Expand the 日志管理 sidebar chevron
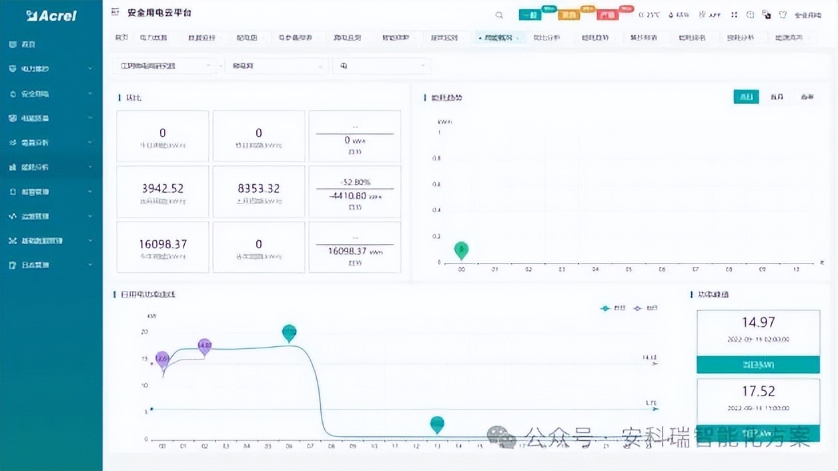This screenshot has height=471, width=838. pos(91,266)
